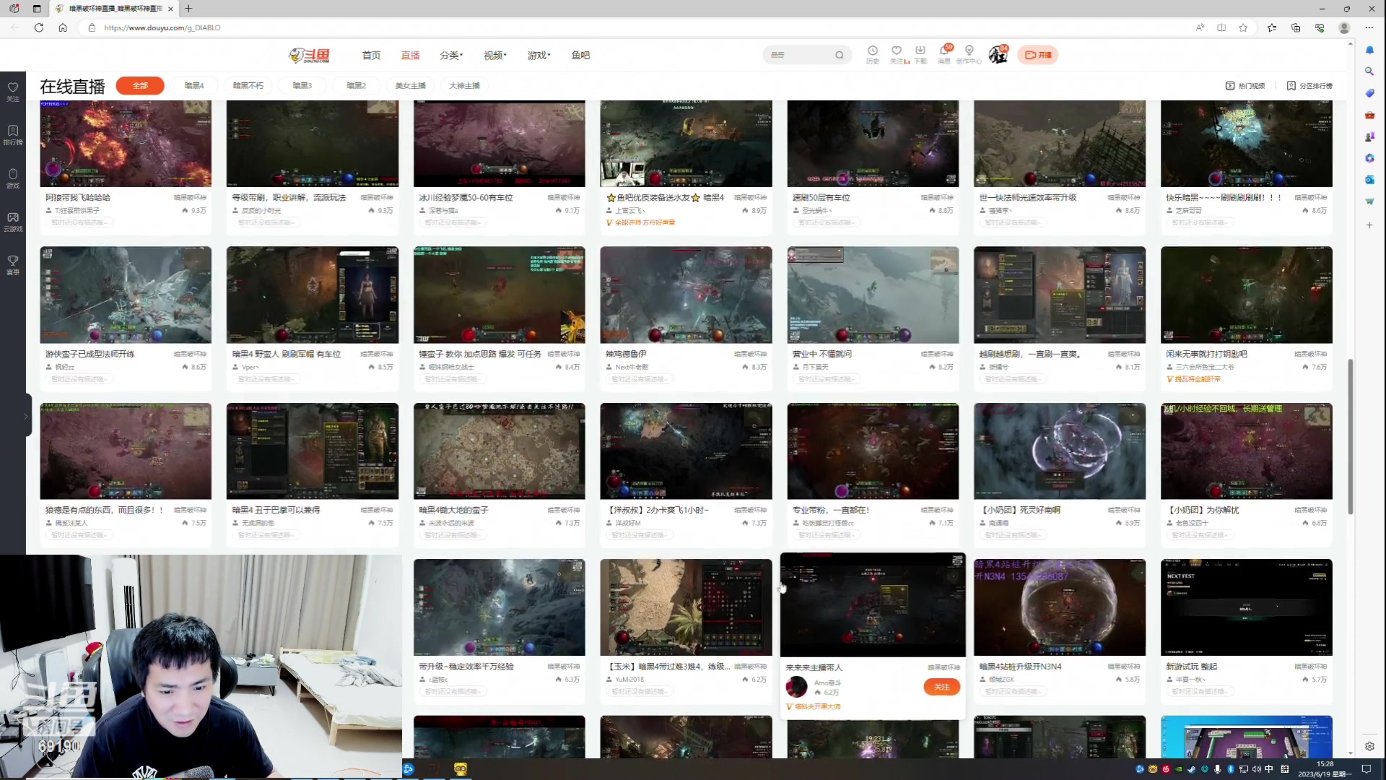Open the 关注 heart icon in left sidebar
Screen dimensions: 1386x780
(x=13, y=91)
